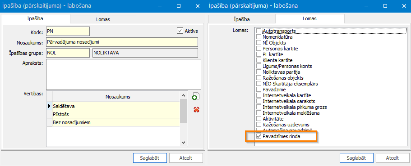Close the left labošana window
411x166 pixels.
(x=197, y=6)
